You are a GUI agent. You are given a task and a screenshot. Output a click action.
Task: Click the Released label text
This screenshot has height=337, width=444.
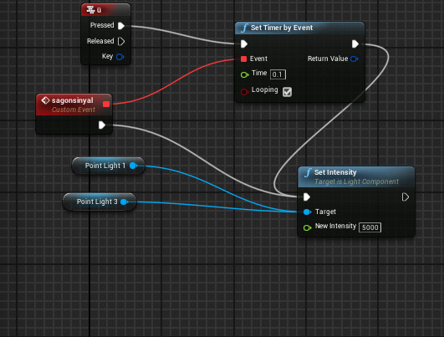point(100,41)
